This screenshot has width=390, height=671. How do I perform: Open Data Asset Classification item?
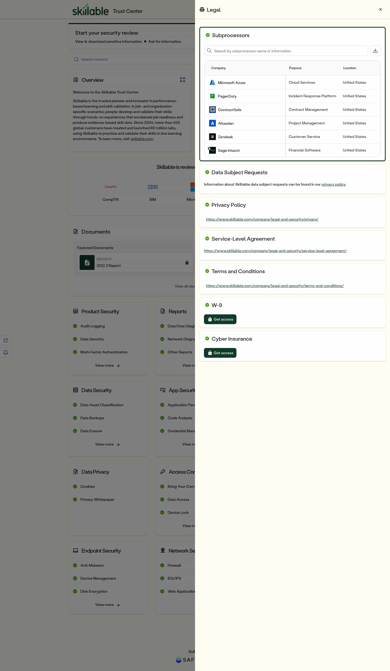102,405
